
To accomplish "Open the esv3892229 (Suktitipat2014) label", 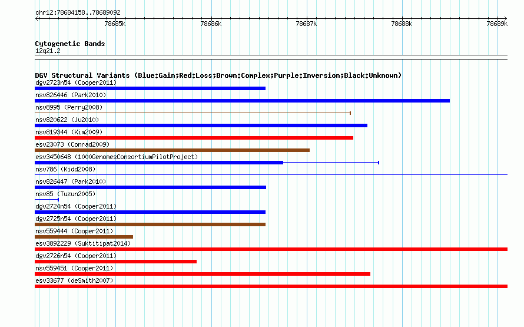I will (83, 243).
